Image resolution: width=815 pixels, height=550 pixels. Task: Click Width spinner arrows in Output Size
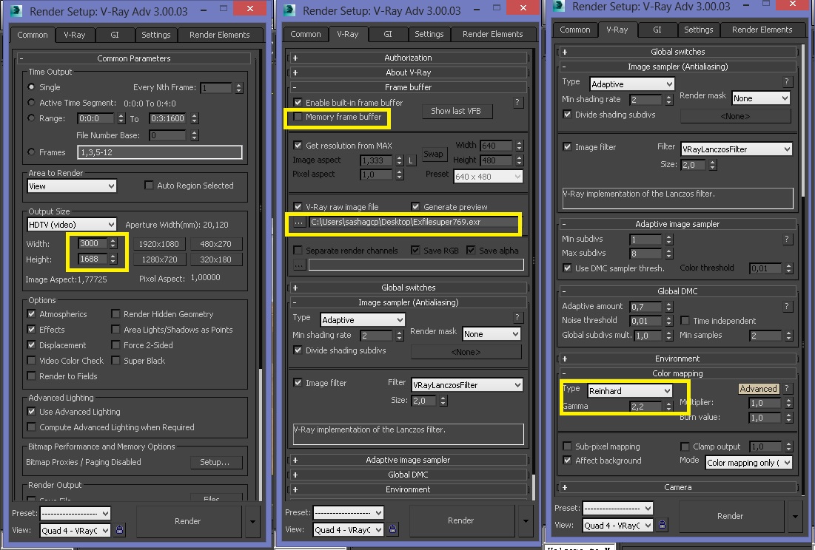(x=113, y=242)
